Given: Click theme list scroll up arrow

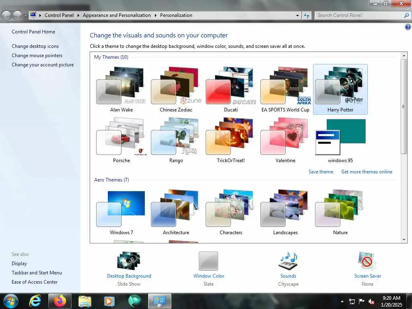Looking at the screenshot, I should coord(404,56).
